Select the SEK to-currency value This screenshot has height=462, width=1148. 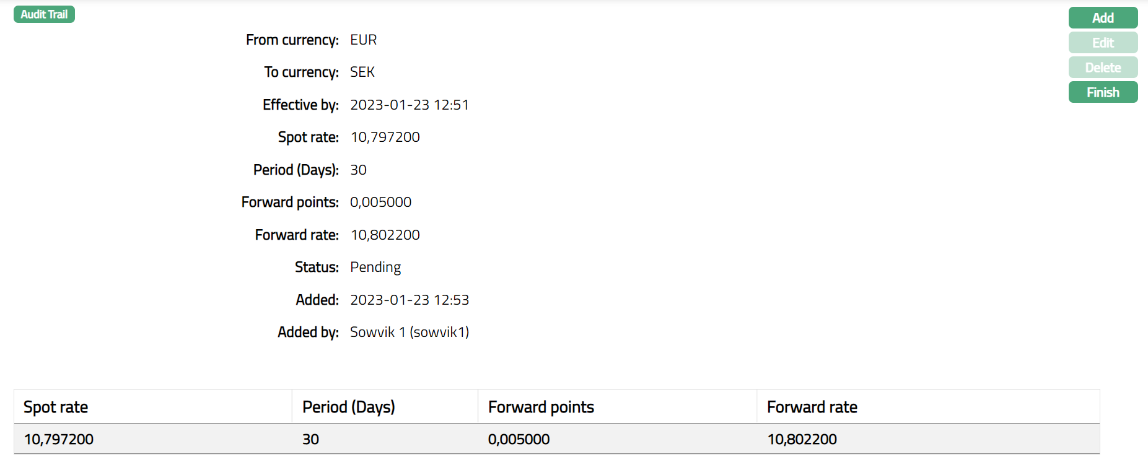362,72
